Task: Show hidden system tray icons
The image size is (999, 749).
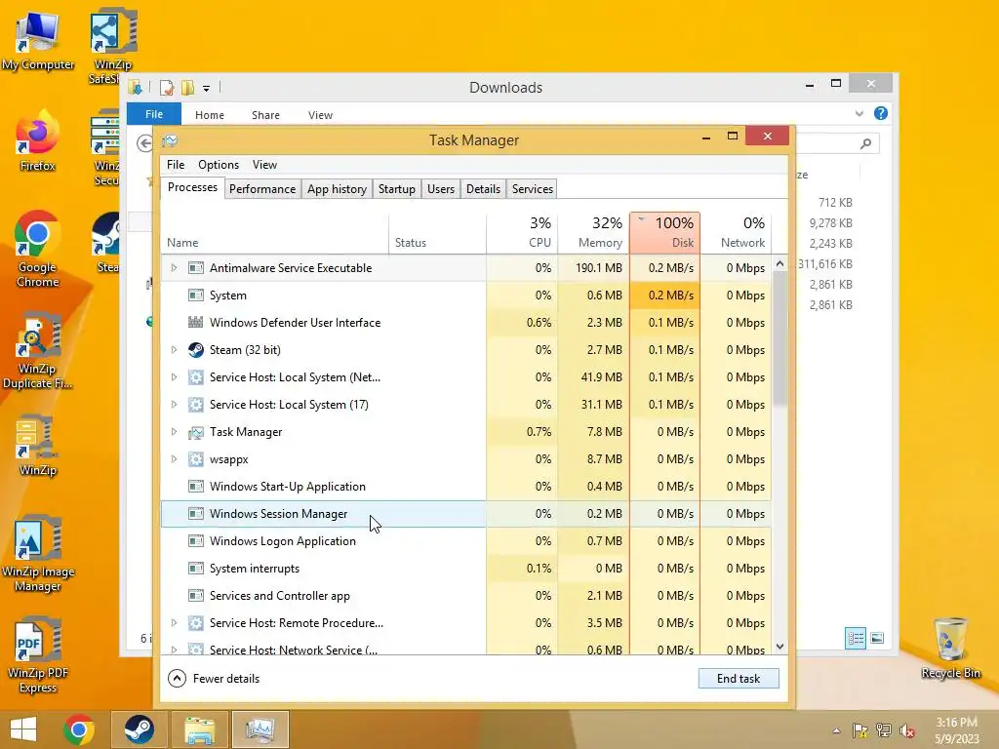Action: (x=836, y=730)
